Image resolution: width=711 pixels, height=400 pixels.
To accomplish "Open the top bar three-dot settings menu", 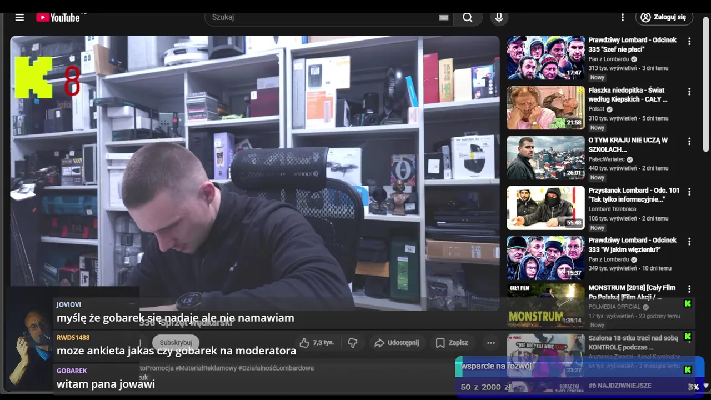I will point(623,17).
